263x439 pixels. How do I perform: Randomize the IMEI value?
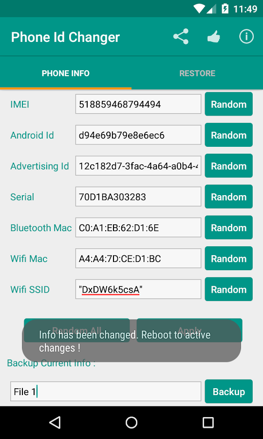point(228,104)
